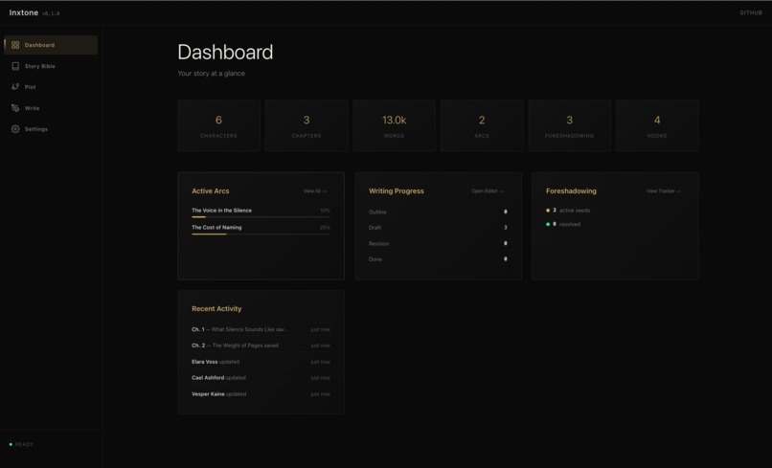Click the 25% arc percentage value
This screenshot has height=468, width=772.
325,228
